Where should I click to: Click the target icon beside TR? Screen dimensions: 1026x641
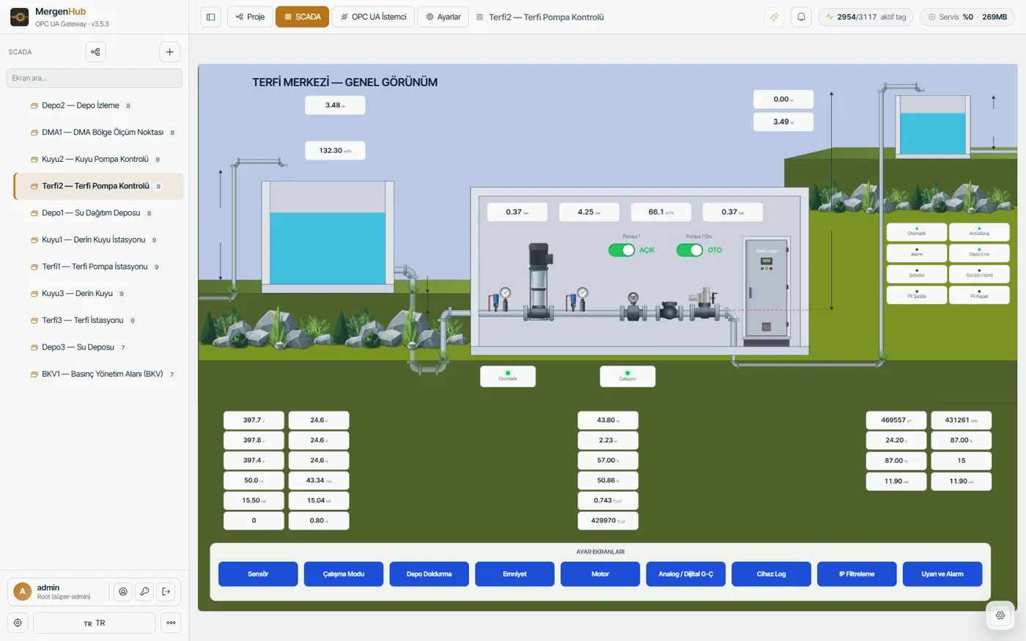(18, 623)
